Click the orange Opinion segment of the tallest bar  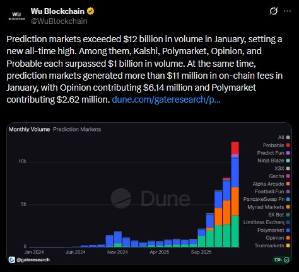click(235, 201)
